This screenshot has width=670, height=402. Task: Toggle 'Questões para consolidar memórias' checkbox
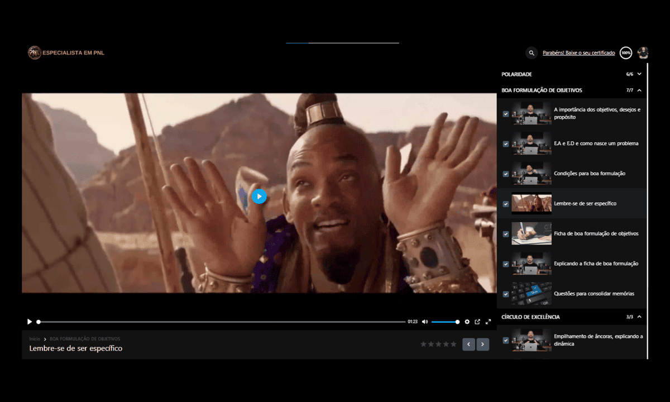506,294
